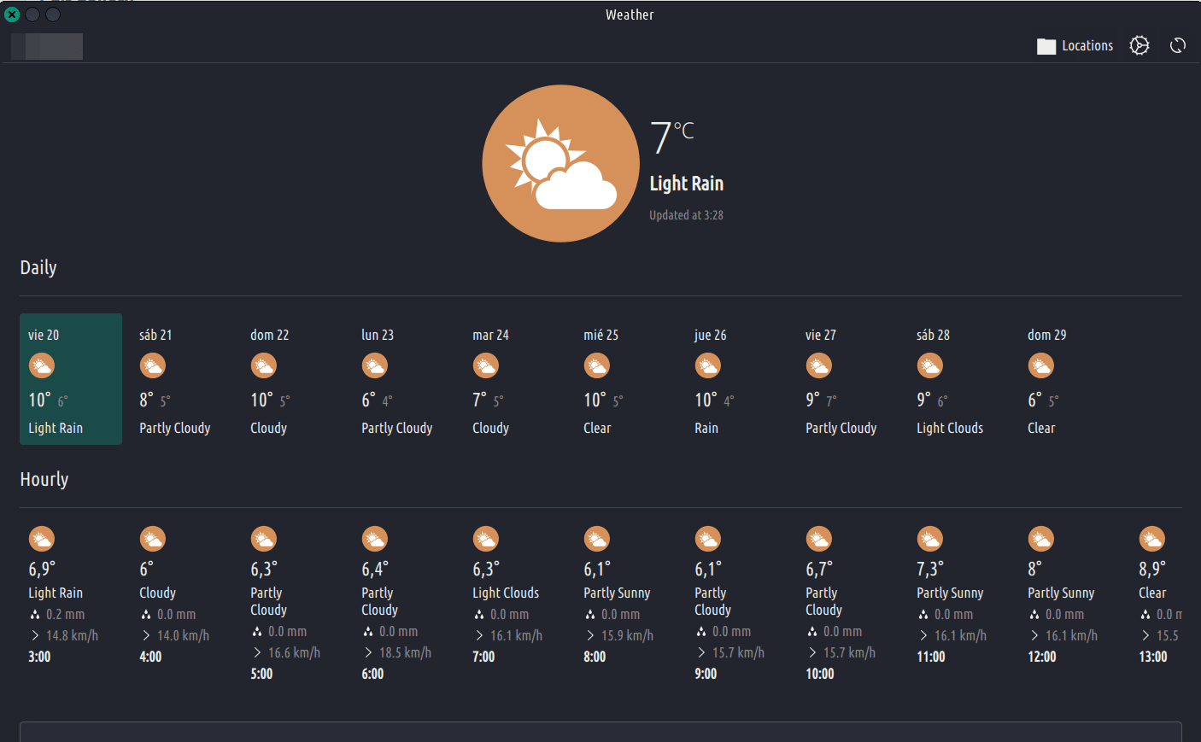Open the settings gear icon

[x=1139, y=46]
